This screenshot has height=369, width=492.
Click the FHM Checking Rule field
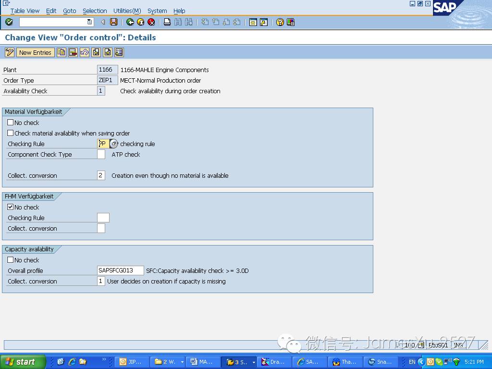pyautogui.click(x=103, y=218)
